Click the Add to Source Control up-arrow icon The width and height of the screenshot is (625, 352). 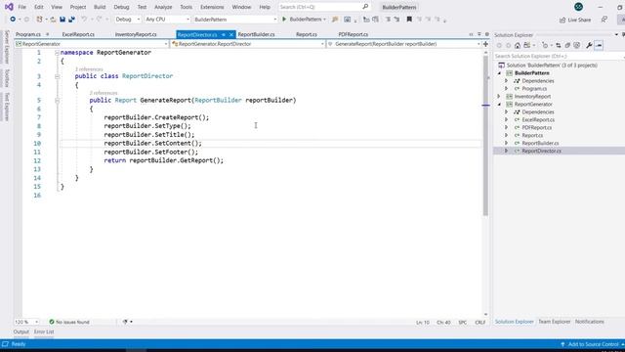click(562, 344)
